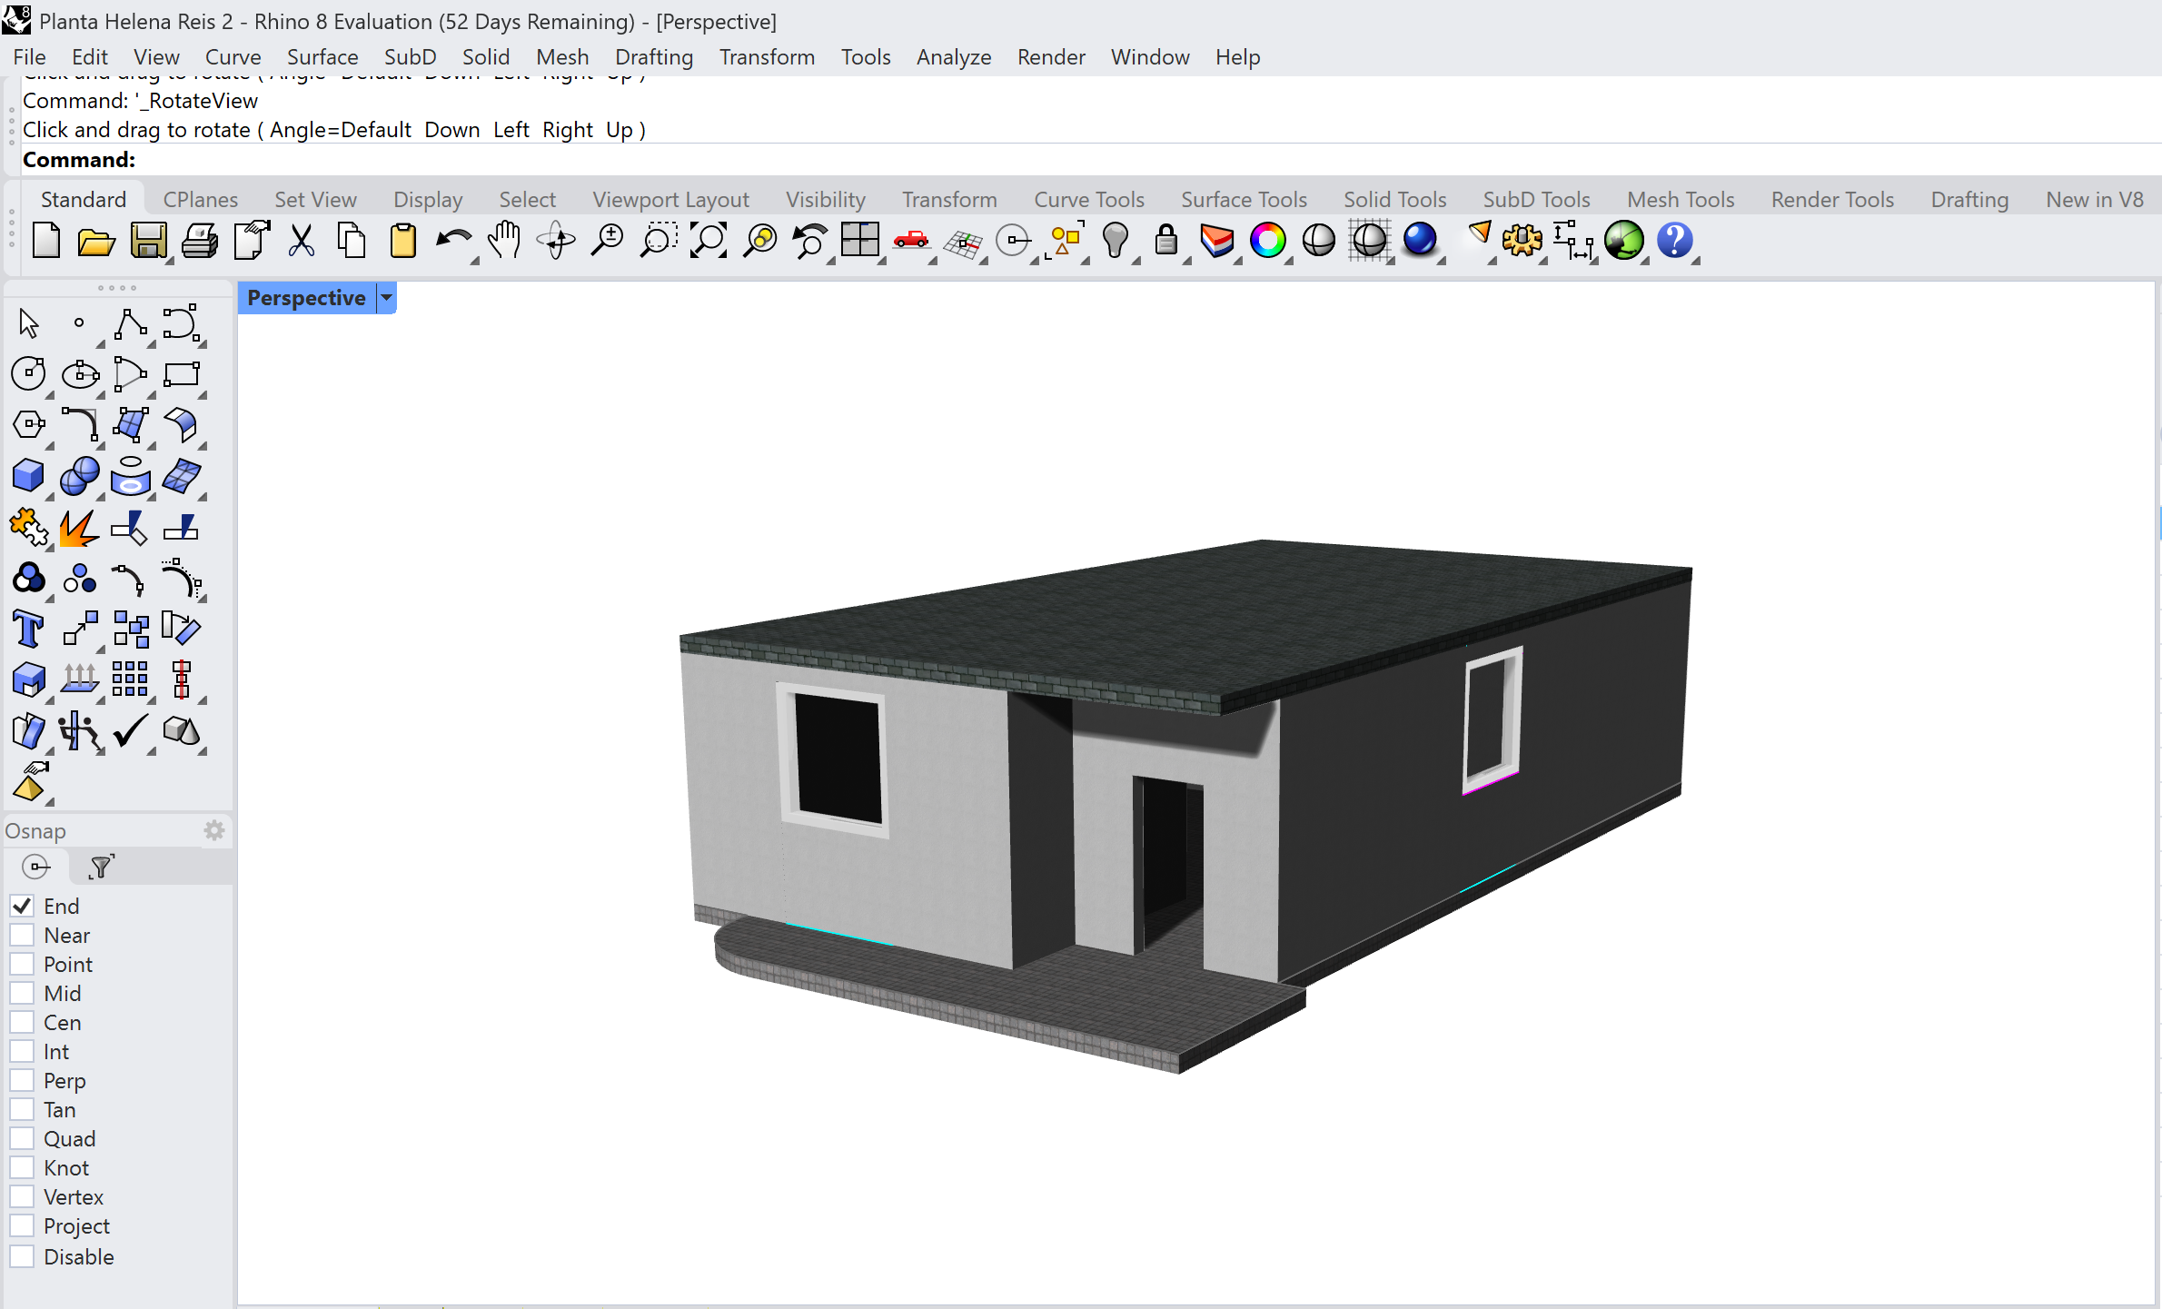Enable the Vertex osnap checkbox
Viewport: 2162px width, 1309px height.
pyautogui.click(x=23, y=1196)
